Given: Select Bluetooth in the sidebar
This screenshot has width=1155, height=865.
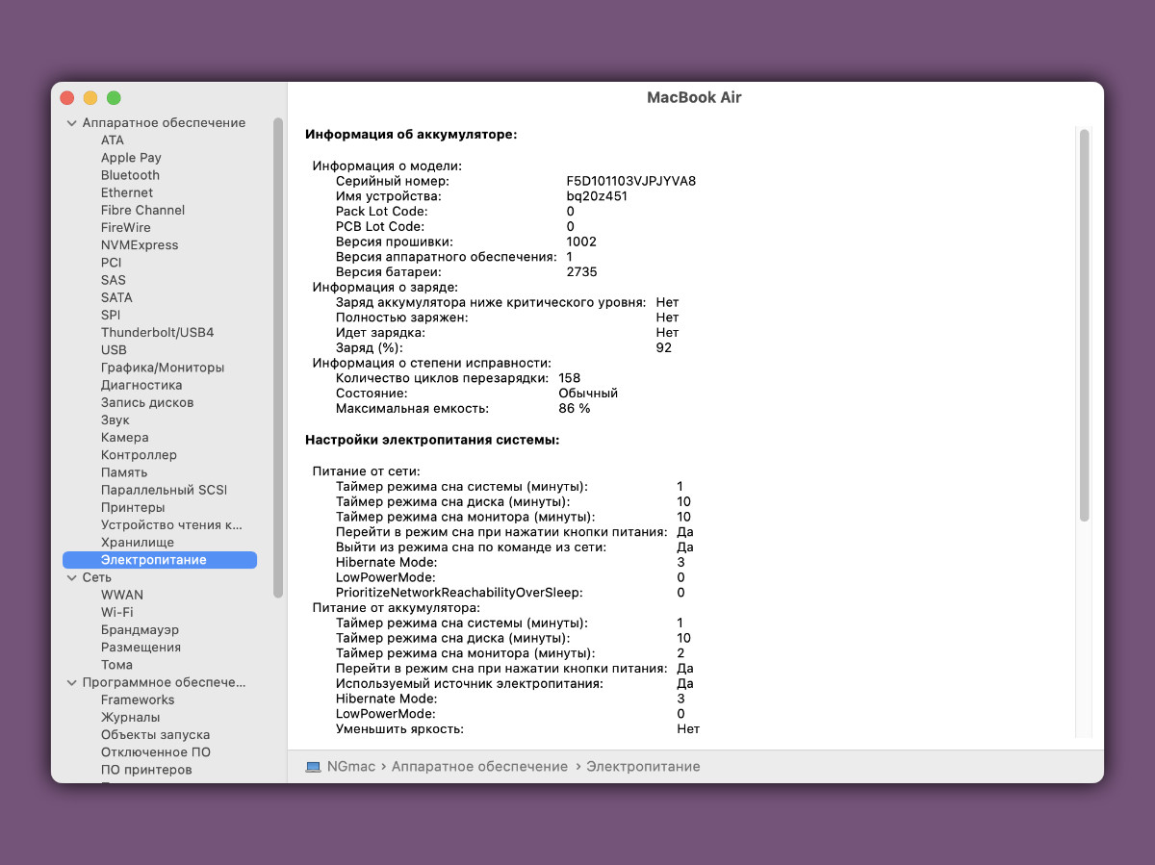Looking at the screenshot, I should [130, 175].
